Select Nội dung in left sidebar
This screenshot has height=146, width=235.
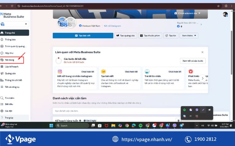tap(10, 60)
